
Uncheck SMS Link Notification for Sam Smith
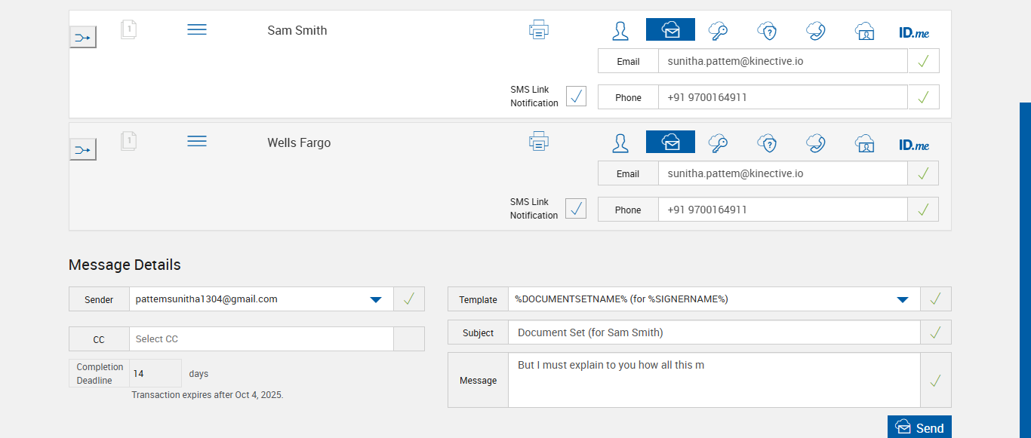pos(576,96)
